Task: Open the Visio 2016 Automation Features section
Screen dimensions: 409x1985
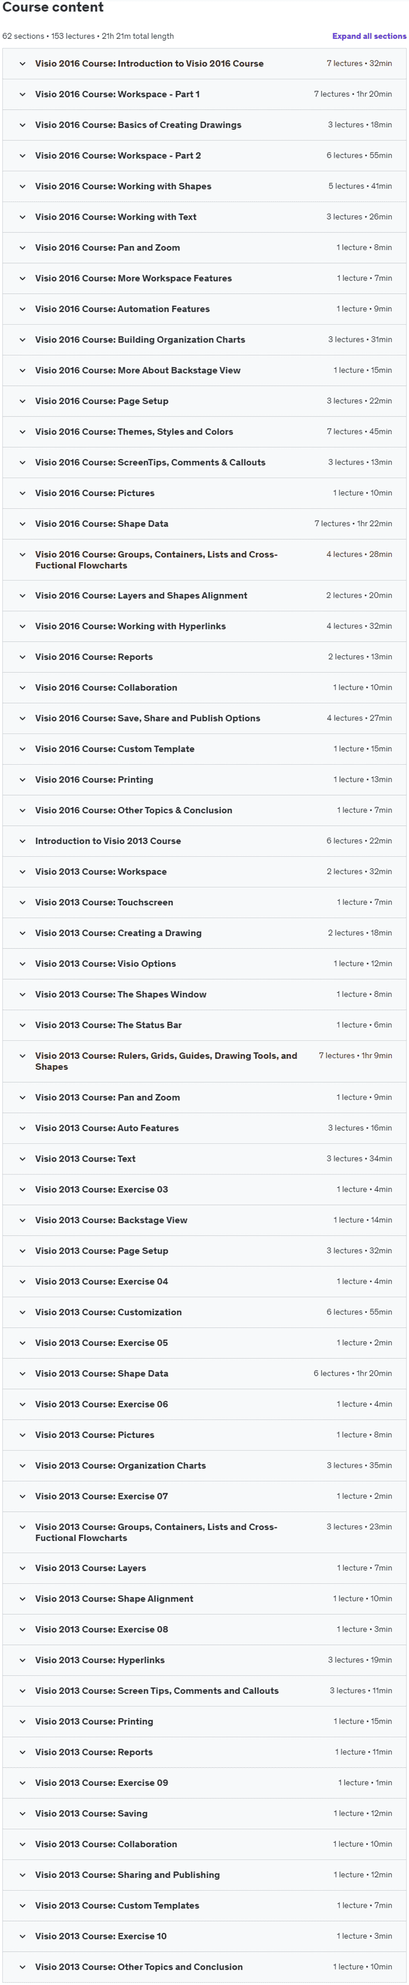Action: 204,309
